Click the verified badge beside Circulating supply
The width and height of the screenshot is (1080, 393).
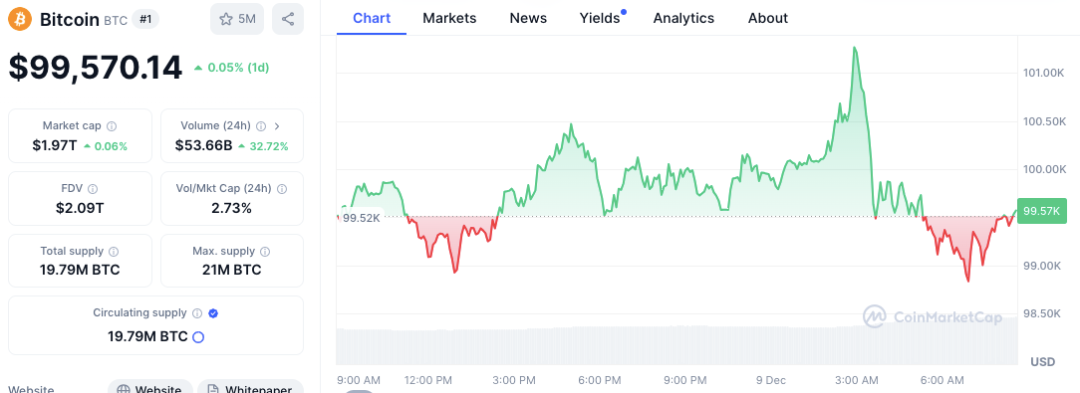coord(213,313)
